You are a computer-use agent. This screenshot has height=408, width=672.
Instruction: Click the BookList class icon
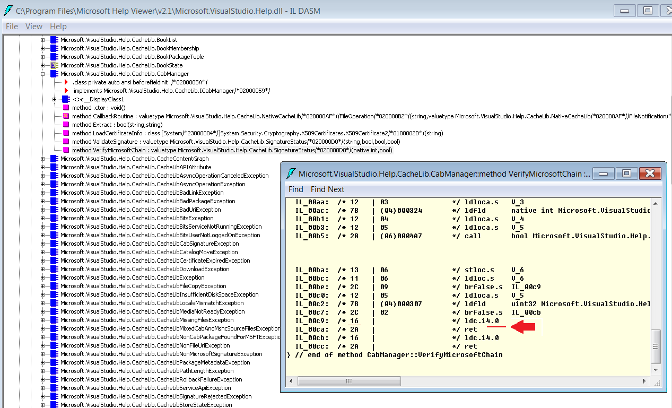click(54, 40)
